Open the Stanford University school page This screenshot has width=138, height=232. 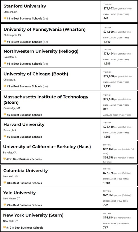pos(25,6)
